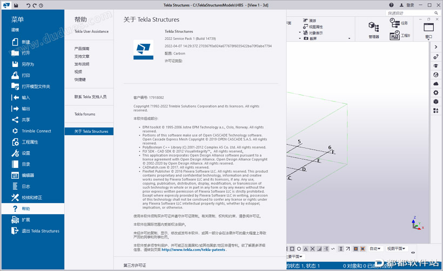Viewport: 443px width, 271px height.
Task: Click the 扩展 (Extend) icon
Action: (15, 220)
